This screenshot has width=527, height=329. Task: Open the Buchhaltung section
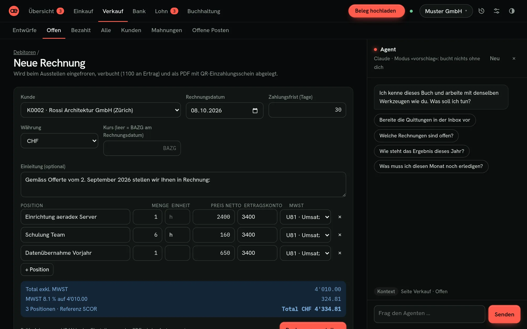click(204, 11)
